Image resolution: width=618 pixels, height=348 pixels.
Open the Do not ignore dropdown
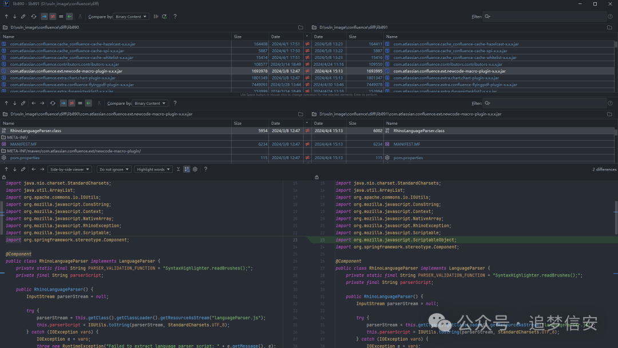[114, 169]
